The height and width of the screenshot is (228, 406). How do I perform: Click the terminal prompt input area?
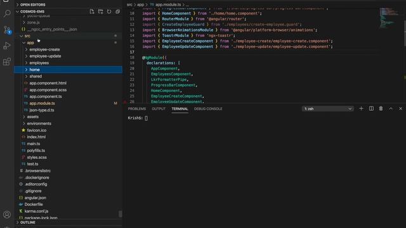point(146,118)
